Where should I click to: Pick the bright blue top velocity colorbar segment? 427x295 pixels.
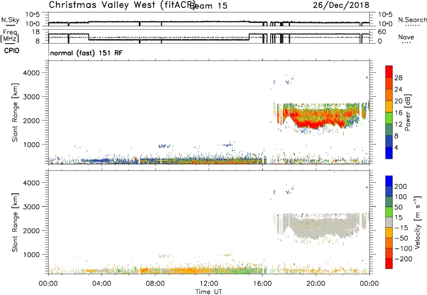tap(389, 181)
